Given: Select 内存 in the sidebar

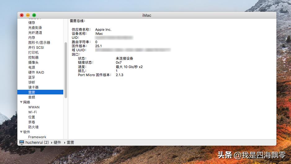Looking at the screenshot, I should [x=32, y=38].
